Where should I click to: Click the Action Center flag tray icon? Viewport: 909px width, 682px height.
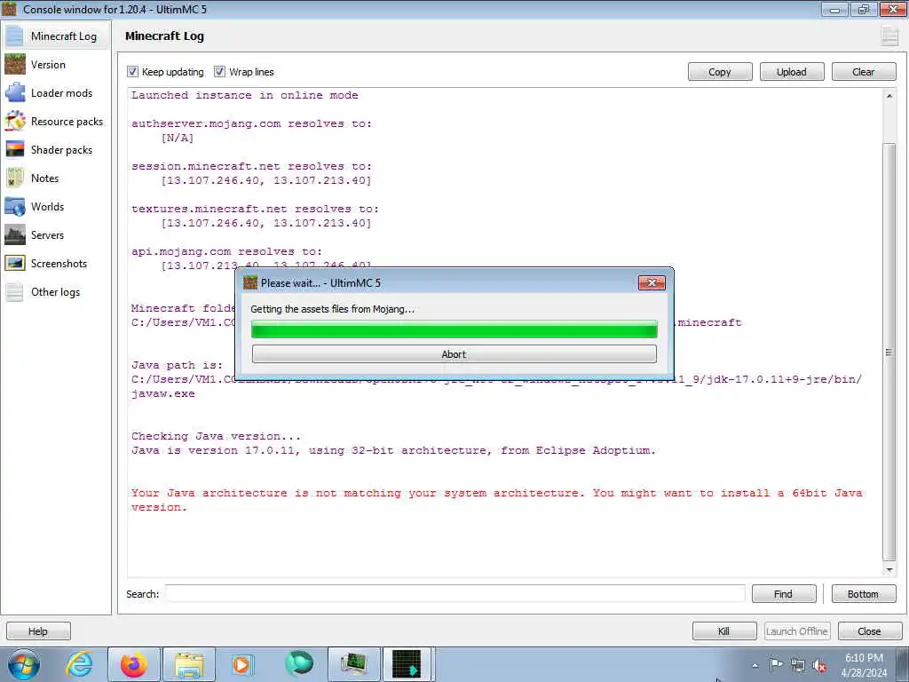coord(776,665)
